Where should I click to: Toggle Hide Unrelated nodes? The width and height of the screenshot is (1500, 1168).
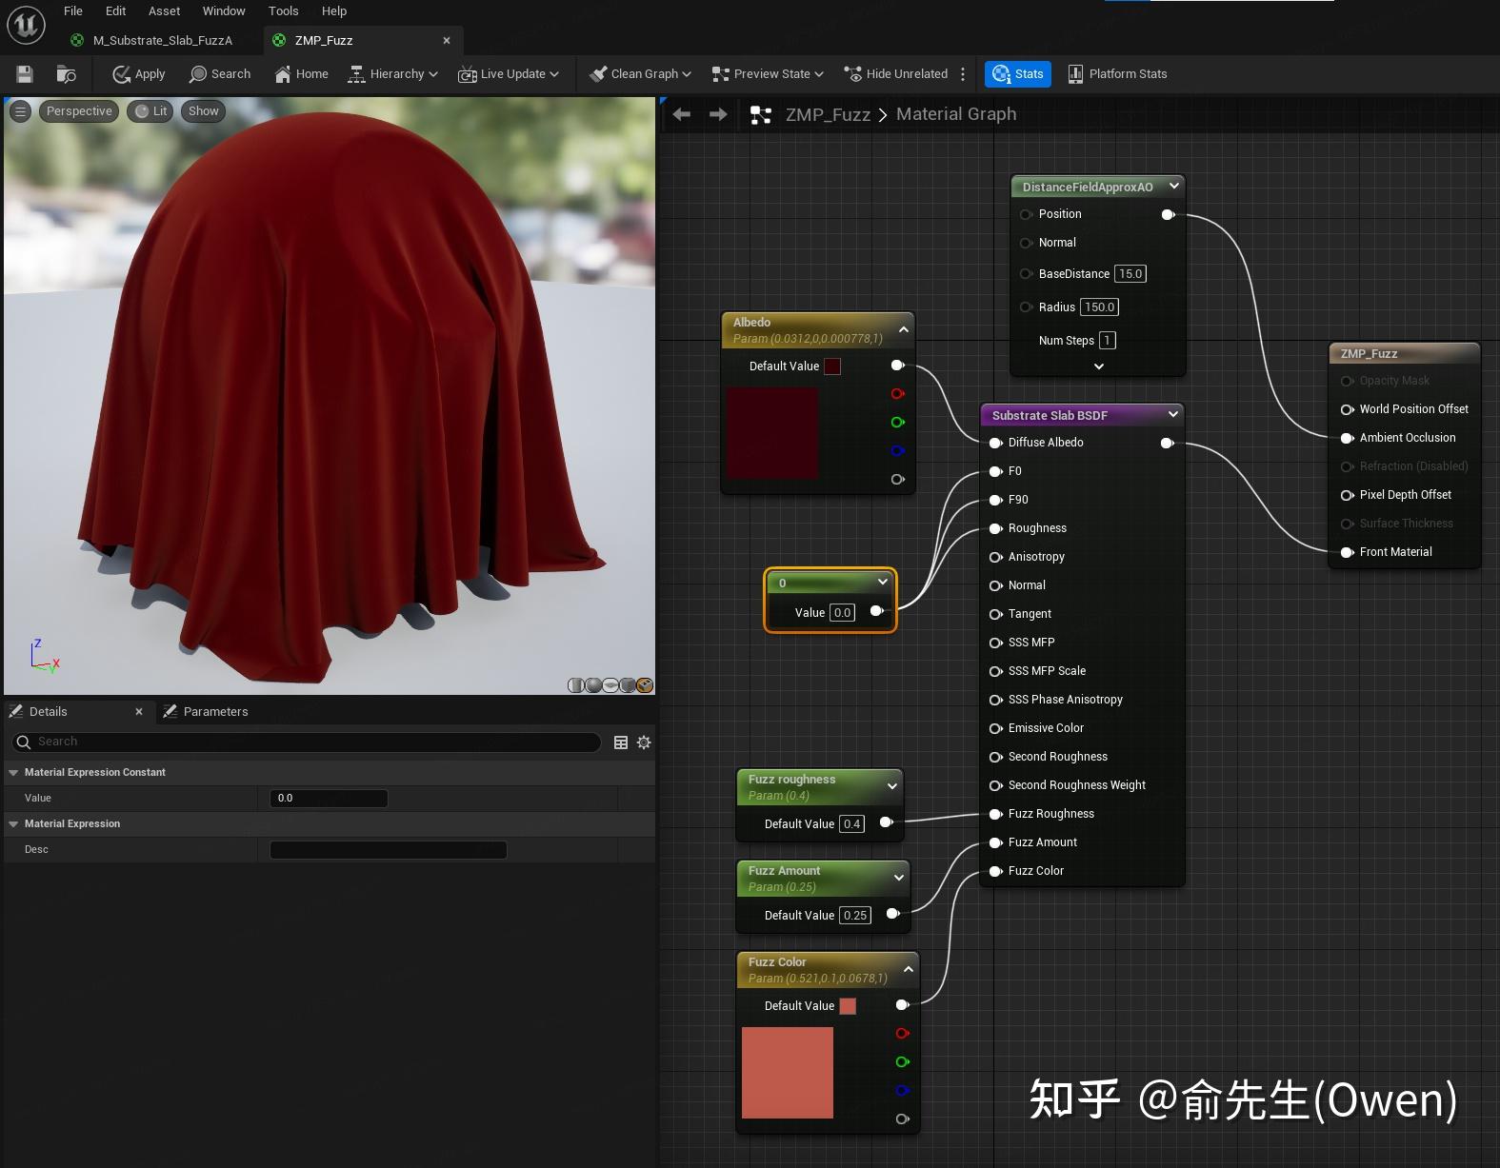[895, 74]
